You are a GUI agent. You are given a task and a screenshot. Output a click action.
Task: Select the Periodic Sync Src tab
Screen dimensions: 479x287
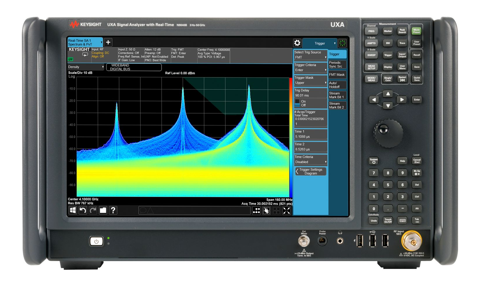(337, 64)
